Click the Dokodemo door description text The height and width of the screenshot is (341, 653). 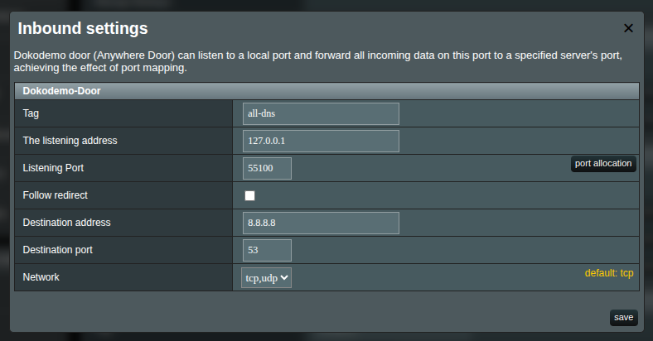point(318,61)
